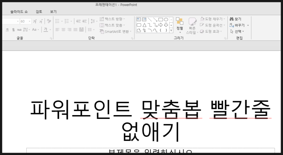
Task: Click 도형 윤곽선 shape outline
Action: point(213,25)
